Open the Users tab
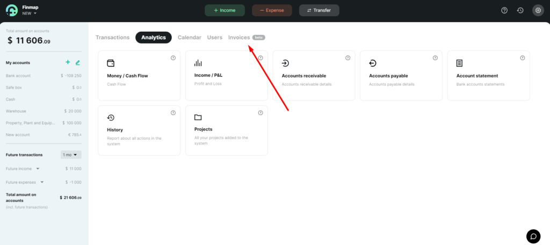This screenshot has width=550, height=245. 215,37
